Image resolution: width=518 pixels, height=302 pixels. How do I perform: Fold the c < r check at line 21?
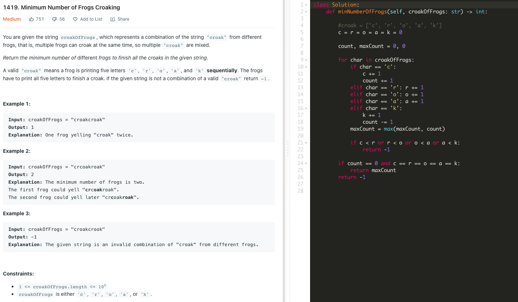(x=306, y=143)
